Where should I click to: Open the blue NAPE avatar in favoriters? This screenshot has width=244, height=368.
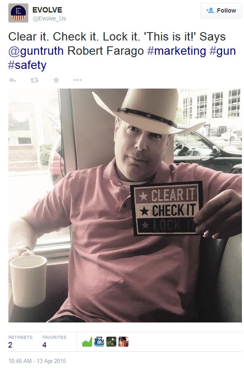(x=99, y=342)
